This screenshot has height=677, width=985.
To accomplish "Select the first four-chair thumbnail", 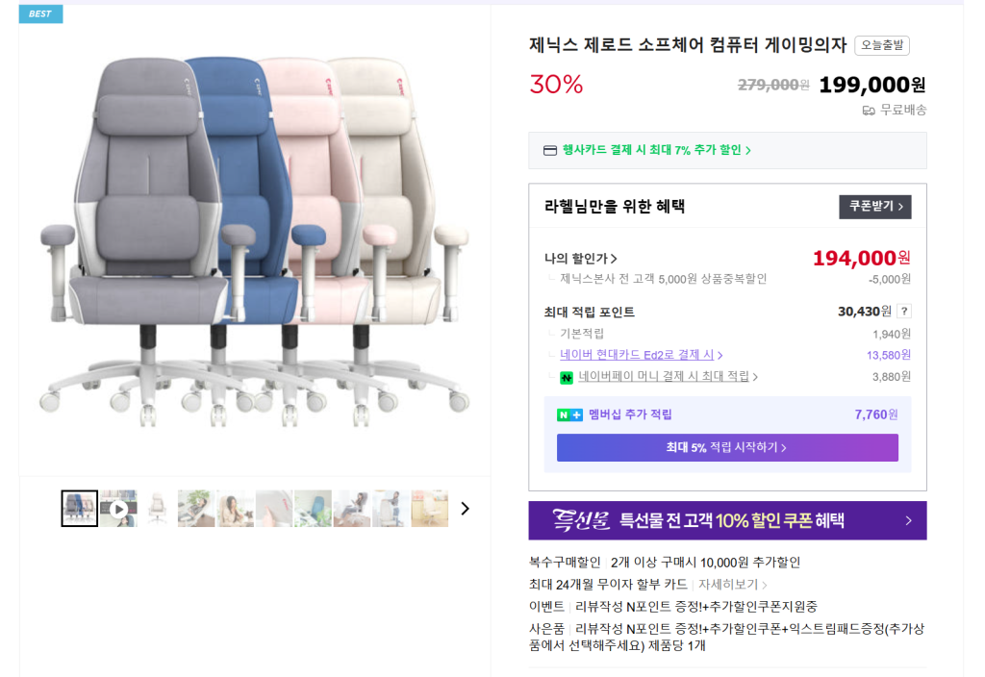I will coord(80,509).
